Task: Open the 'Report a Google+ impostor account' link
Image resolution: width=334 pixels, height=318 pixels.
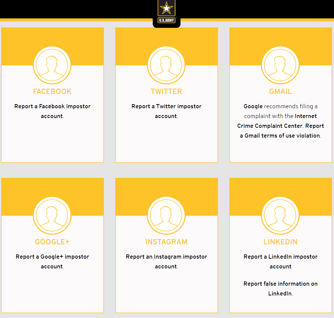Action: pos(53,261)
